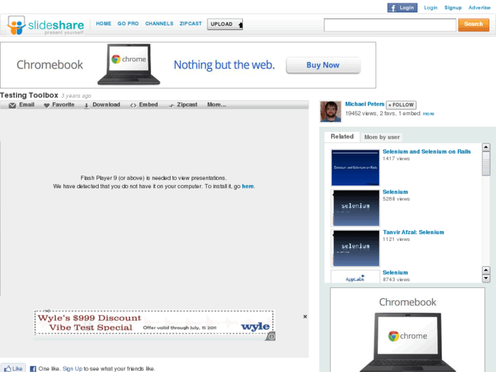Image resolution: width=496 pixels, height=372 pixels.
Task: Click the ad info icon on Wyle banner
Action: pos(271,337)
